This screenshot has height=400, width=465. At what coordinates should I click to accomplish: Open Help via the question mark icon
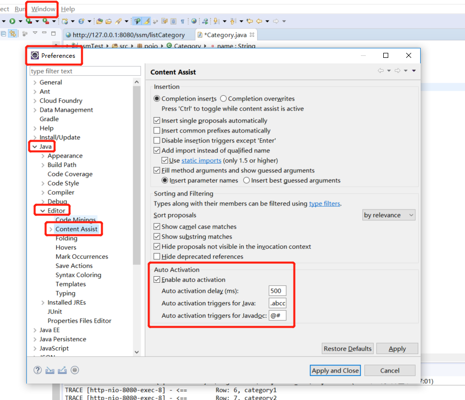37,370
